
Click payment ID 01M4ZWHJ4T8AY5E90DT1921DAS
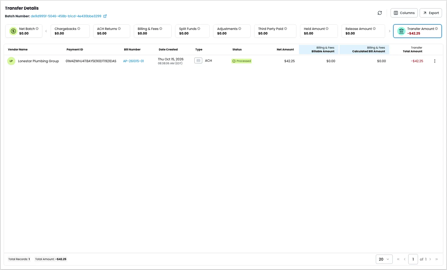[91, 61]
